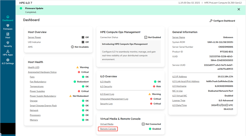Open the License Type link
The height and width of the screenshot is (136, 246).
coord(179,101)
